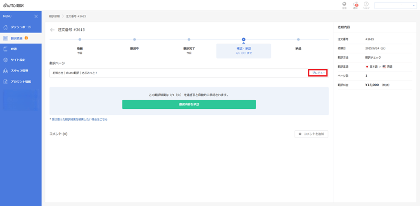Open the link to discard the received translation

click(x=80, y=120)
